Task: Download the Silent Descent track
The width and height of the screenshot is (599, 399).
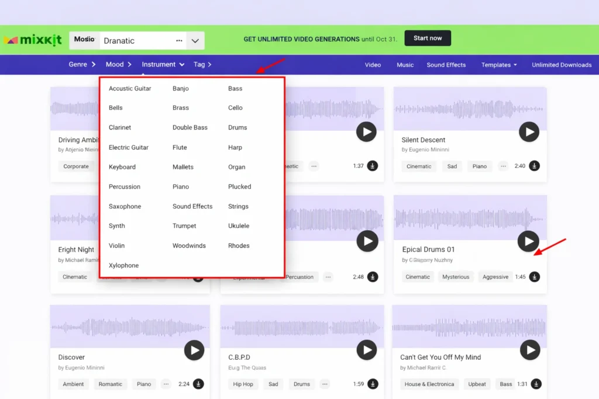Action: coord(534,166)
